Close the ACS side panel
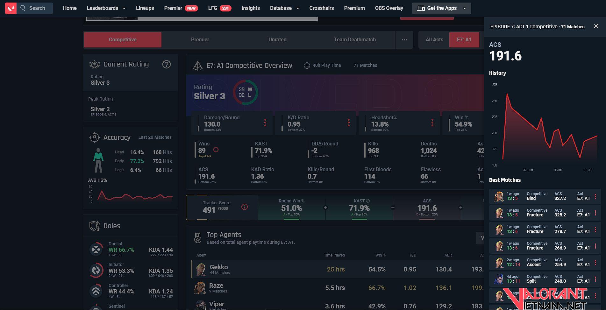The image size is (606, 310). 596,26
